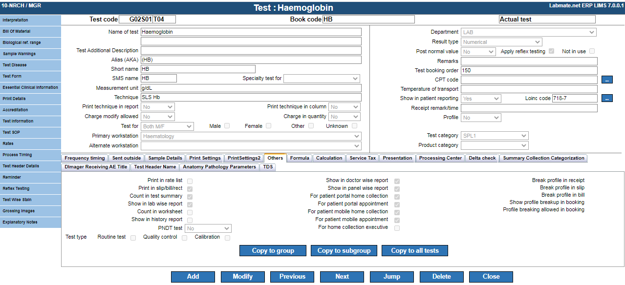
Task: Click the Copy to group button
Action: click(273, 251)
